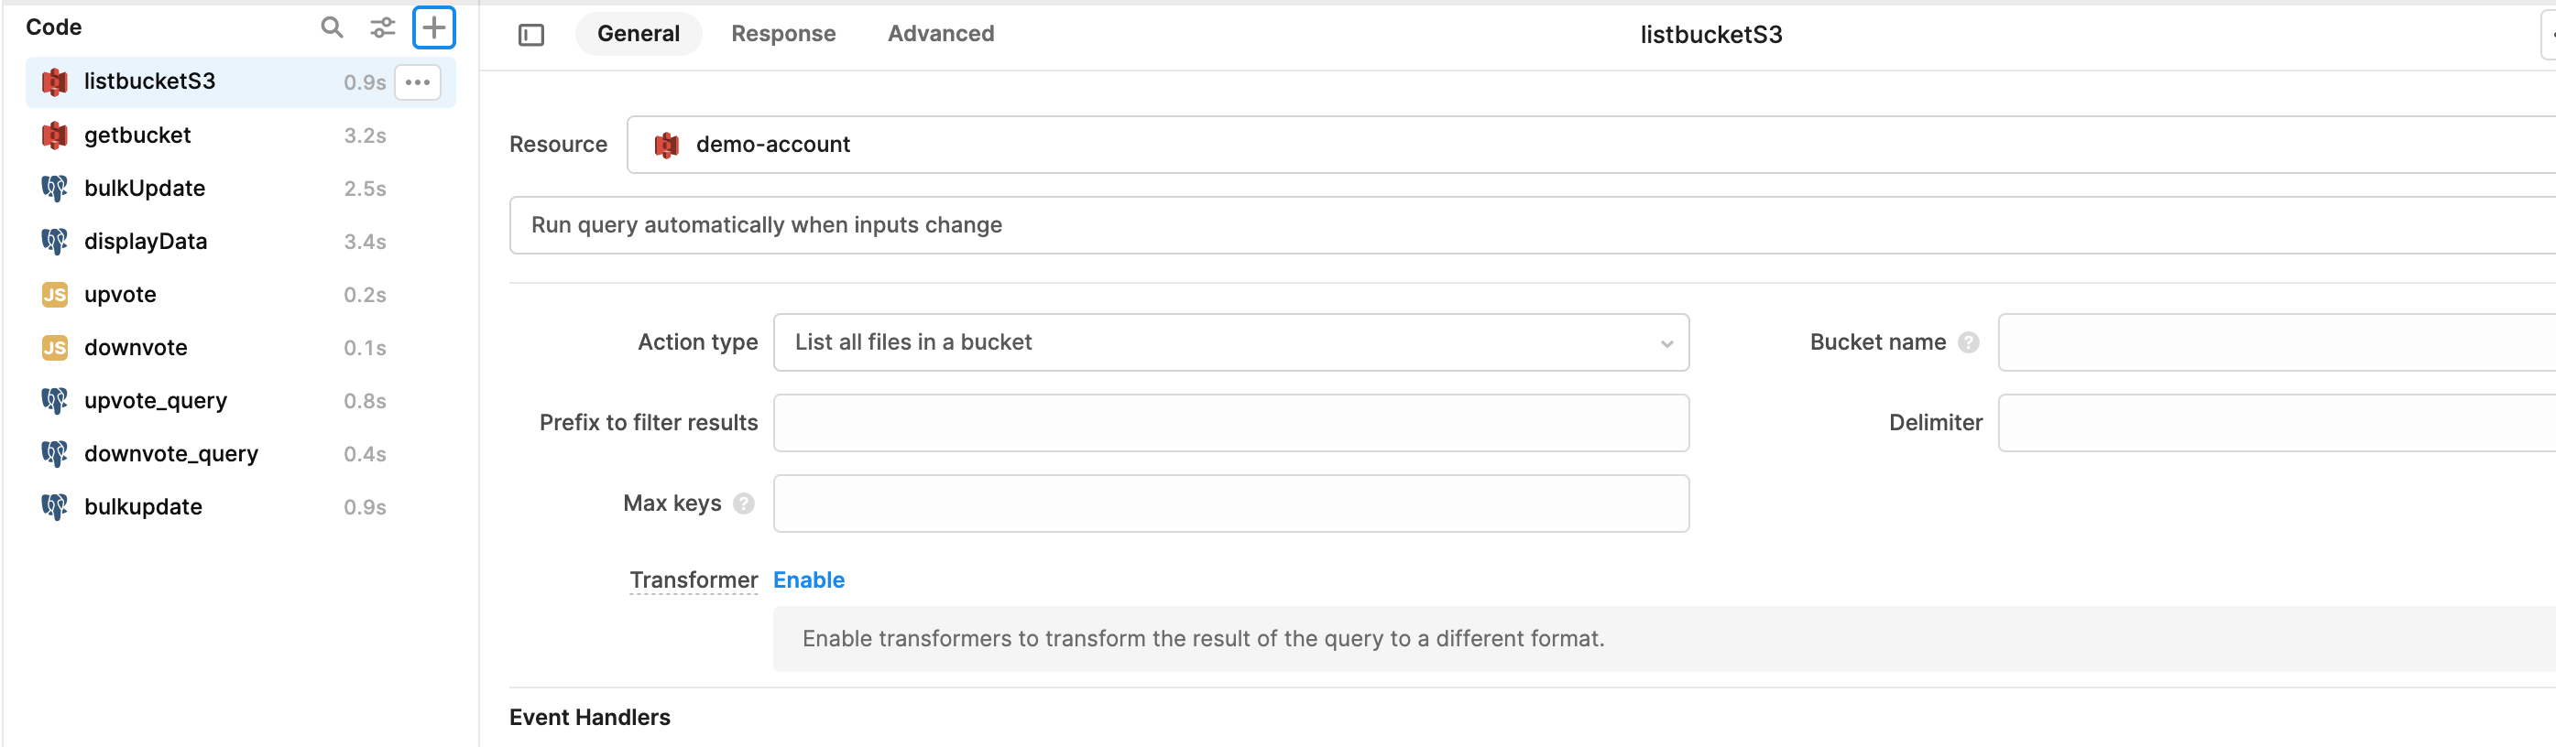Select the downvote_query item
The image size is (2556, 747).
pos(170,453)
